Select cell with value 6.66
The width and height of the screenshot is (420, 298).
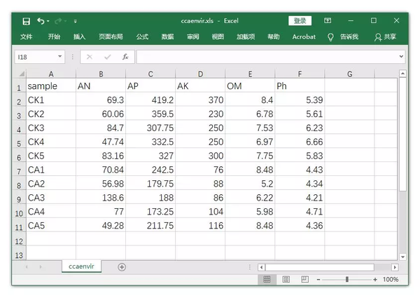[300, 142]
